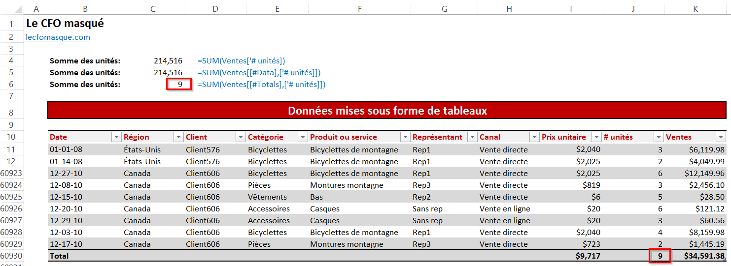
Task: Expand the Client column filter arrow
Action: tap(241, 137)
